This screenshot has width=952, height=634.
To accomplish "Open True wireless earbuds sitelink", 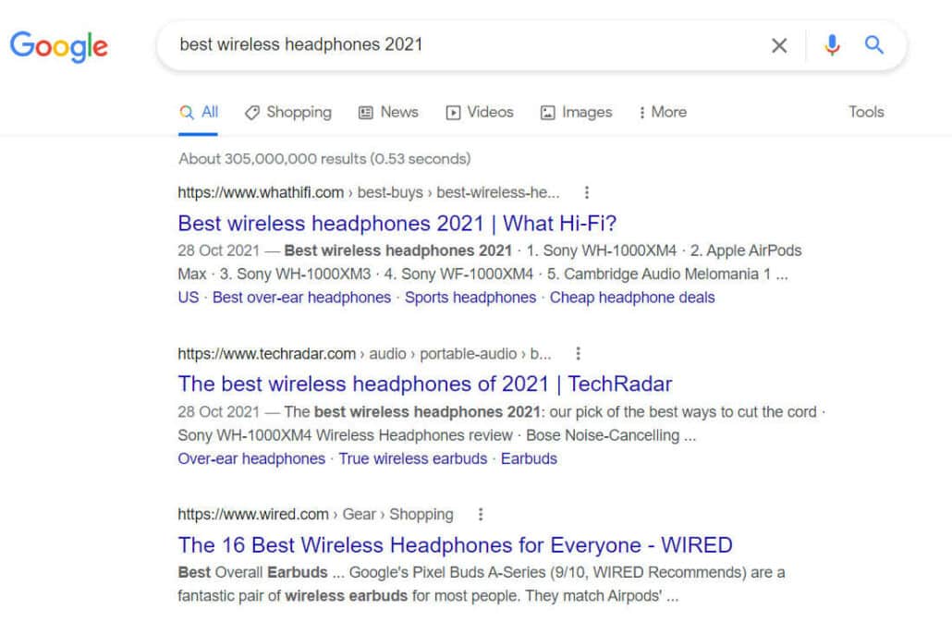I will pos(413,459).
